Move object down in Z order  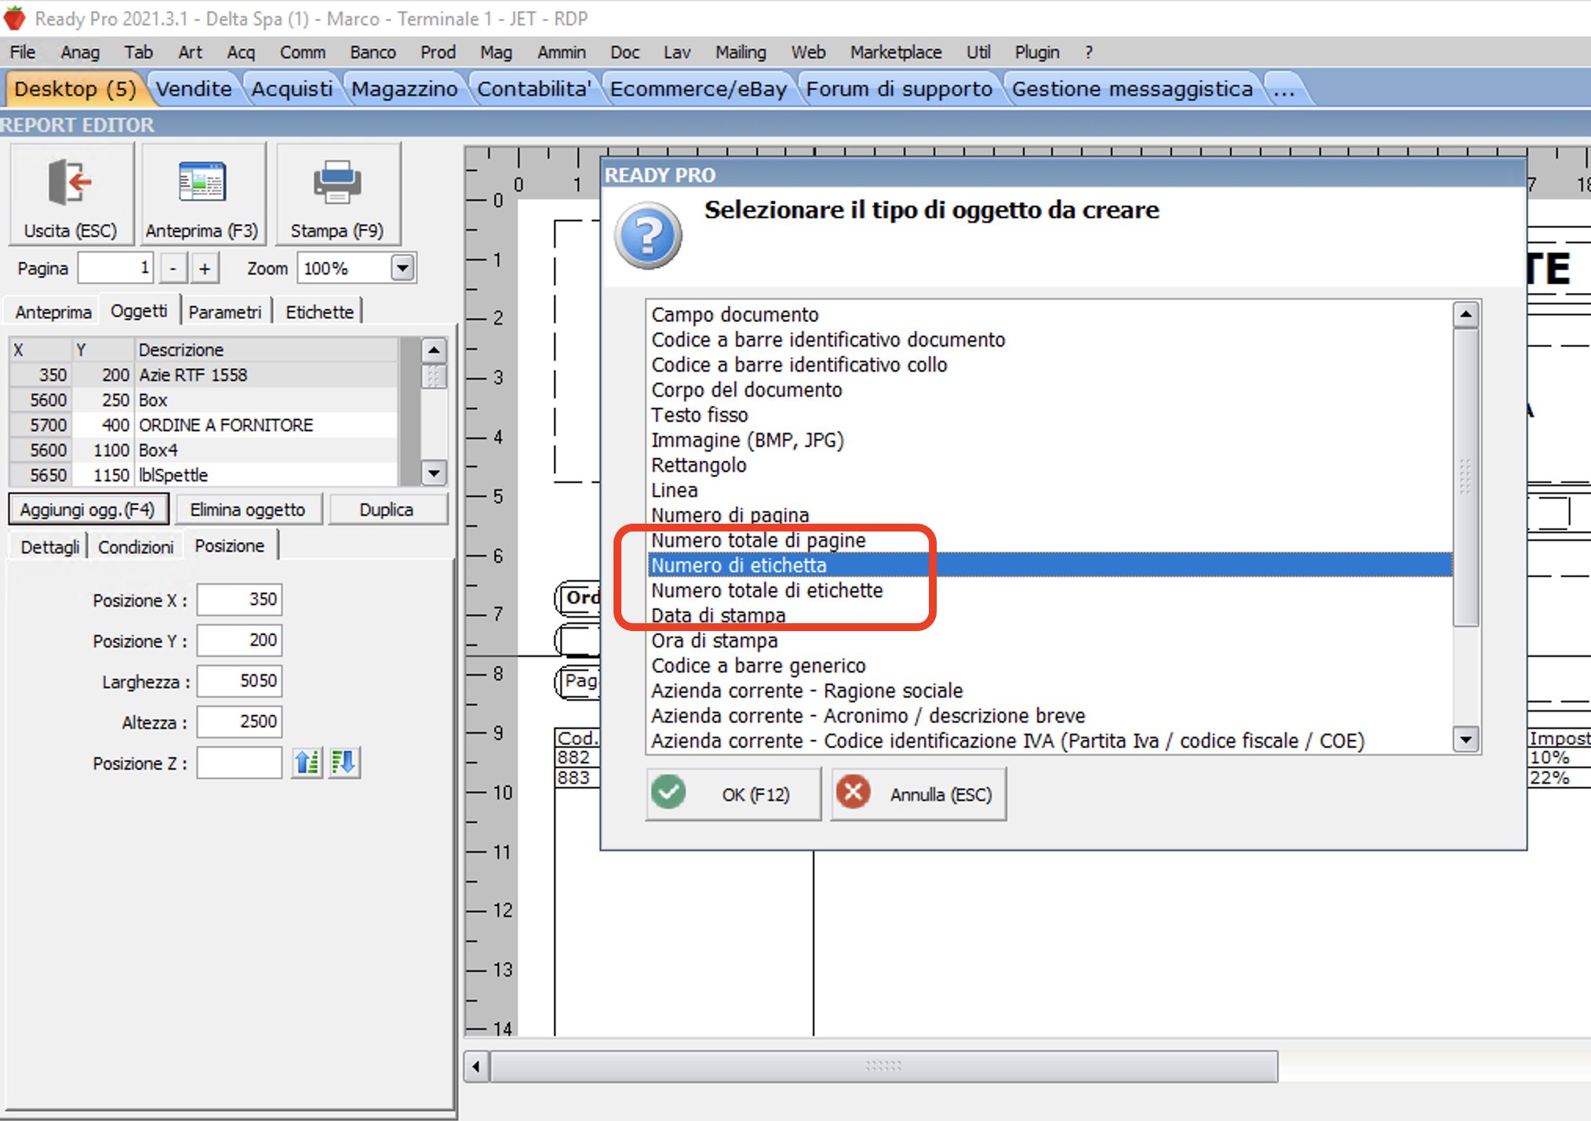(x=344, y=762)
